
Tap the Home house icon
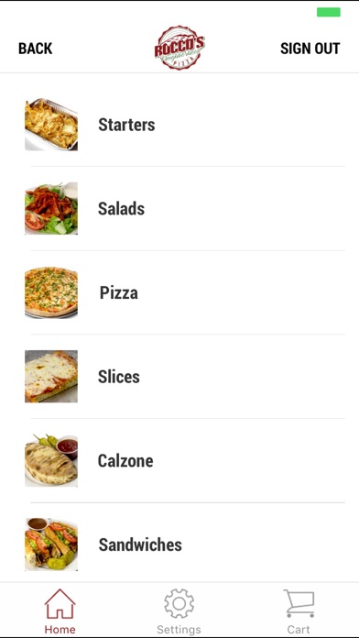[60, 604]
